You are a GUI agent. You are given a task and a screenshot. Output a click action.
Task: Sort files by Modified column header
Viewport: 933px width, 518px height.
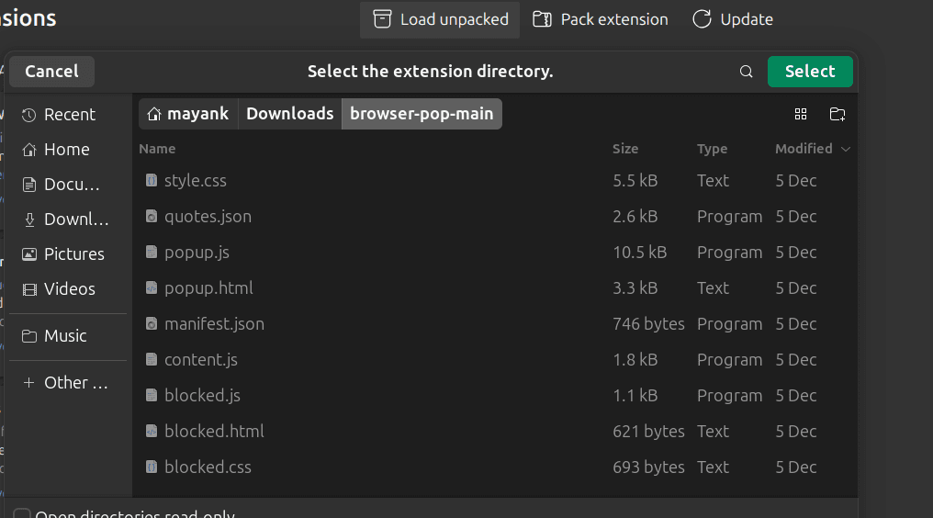812,149
